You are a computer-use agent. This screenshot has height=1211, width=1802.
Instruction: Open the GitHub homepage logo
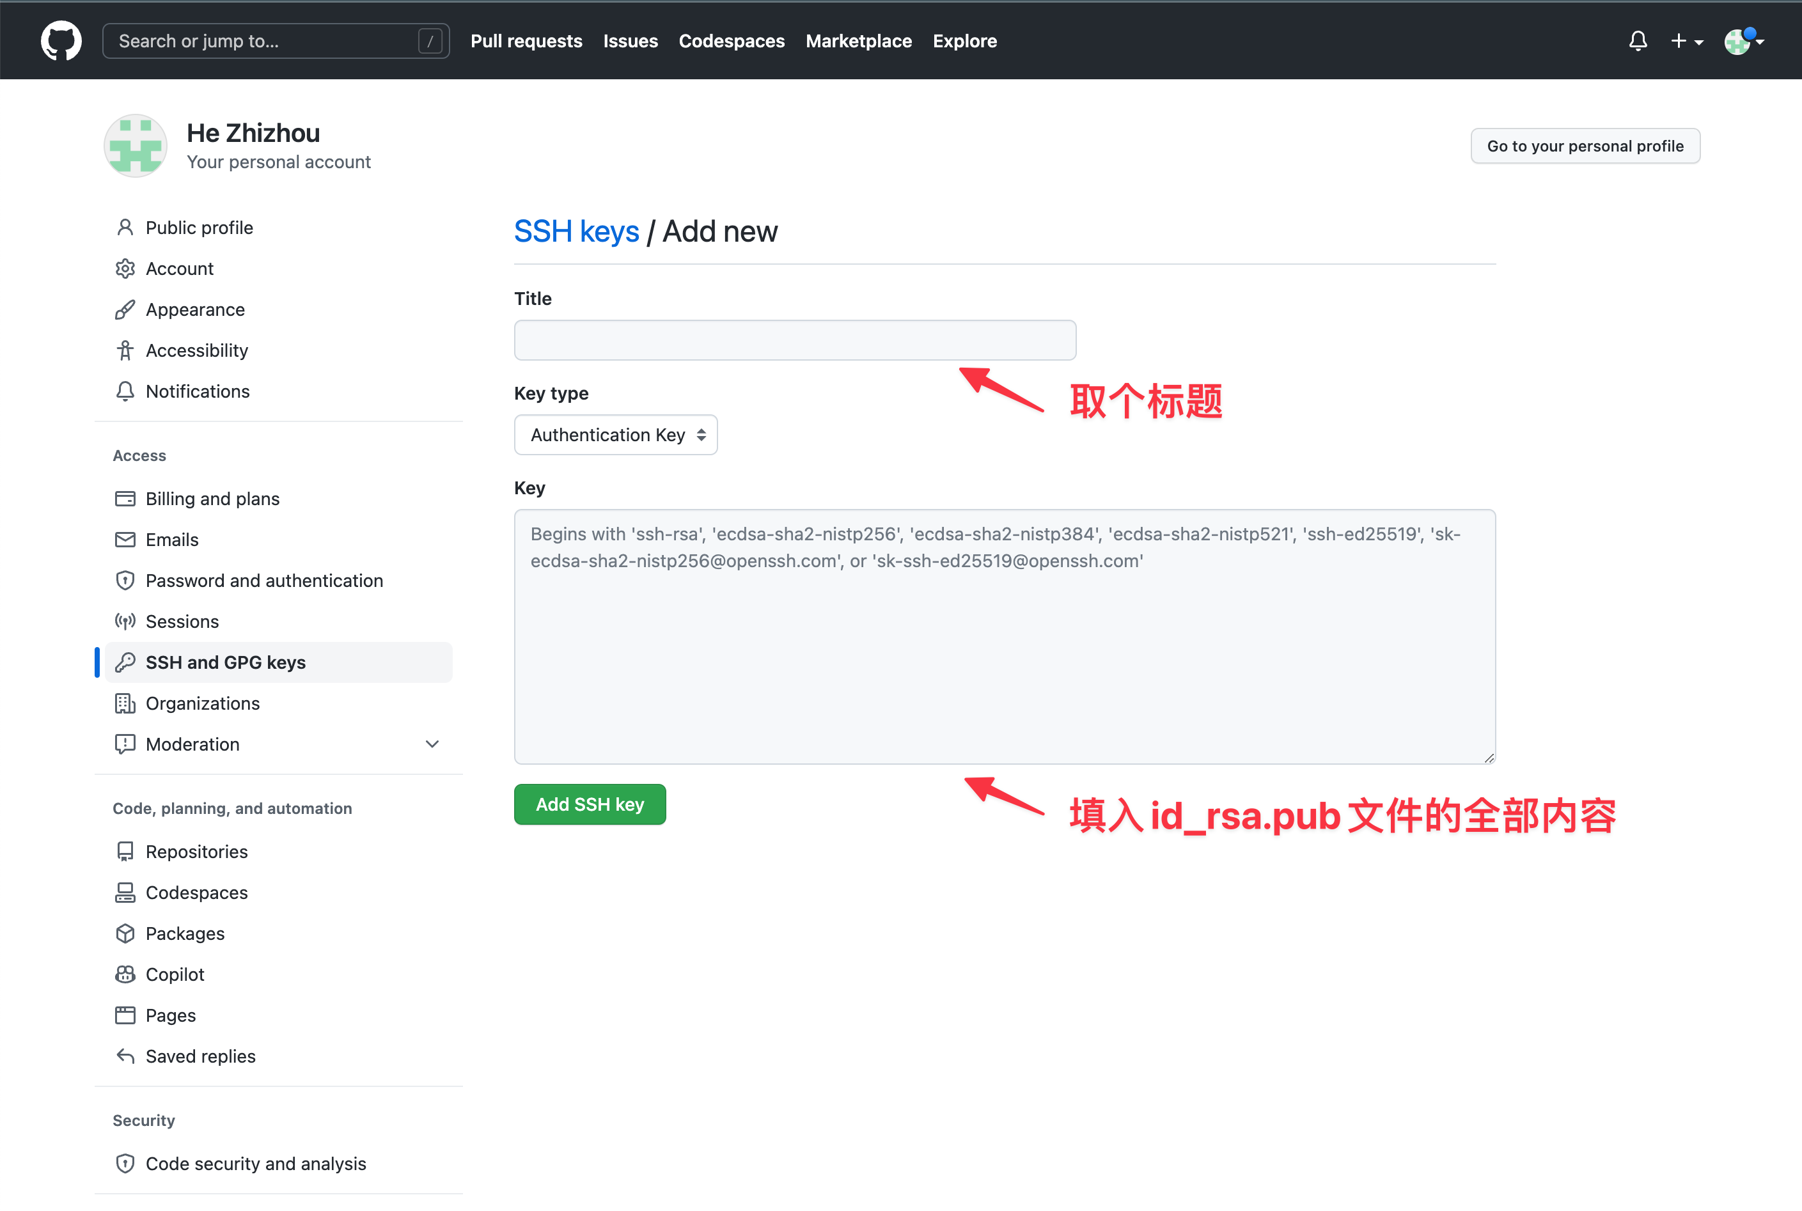click(x=61, y=41)
